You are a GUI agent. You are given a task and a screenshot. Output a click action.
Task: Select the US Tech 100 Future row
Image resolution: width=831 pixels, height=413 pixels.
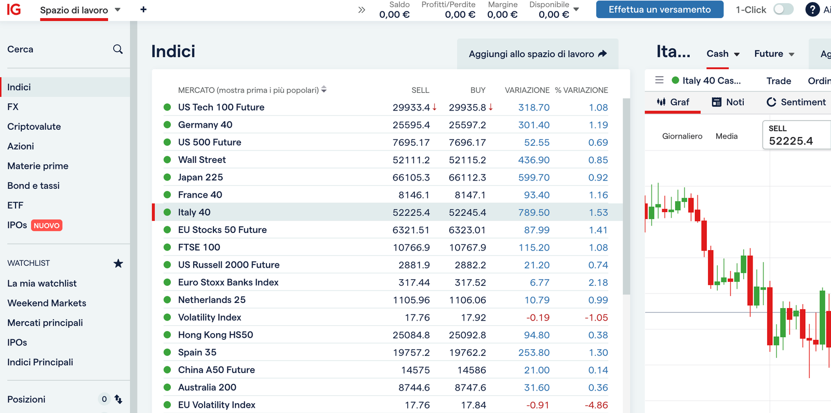point(387,107)
